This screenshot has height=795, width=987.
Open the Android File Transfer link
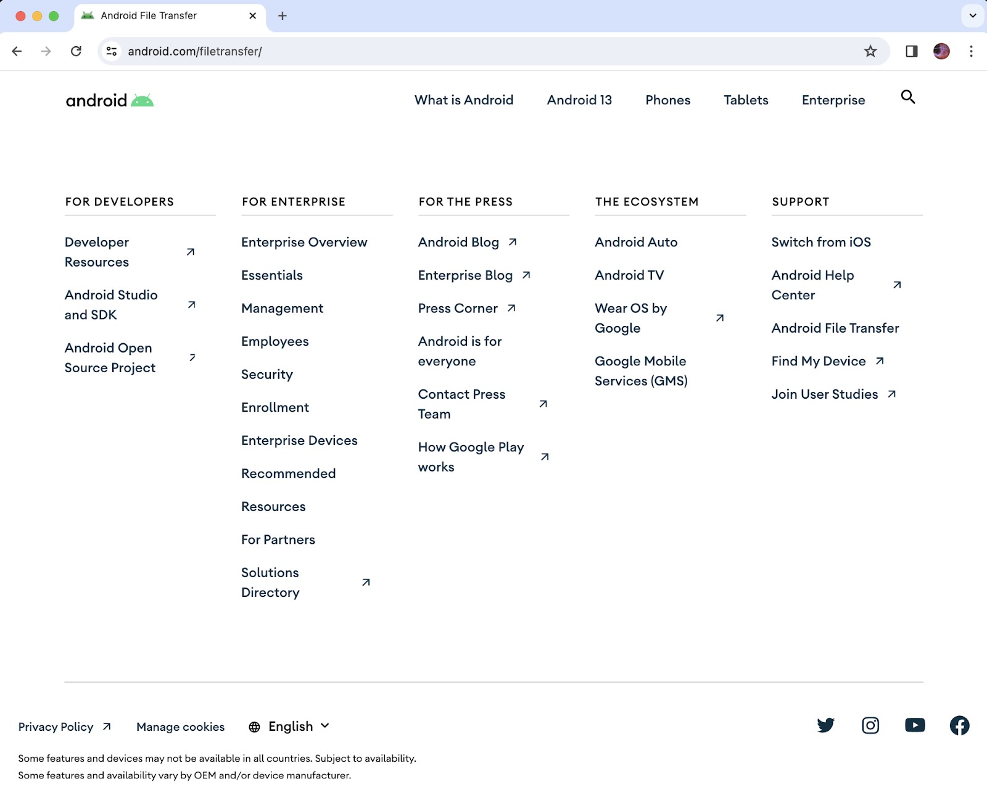coord(835,328)
